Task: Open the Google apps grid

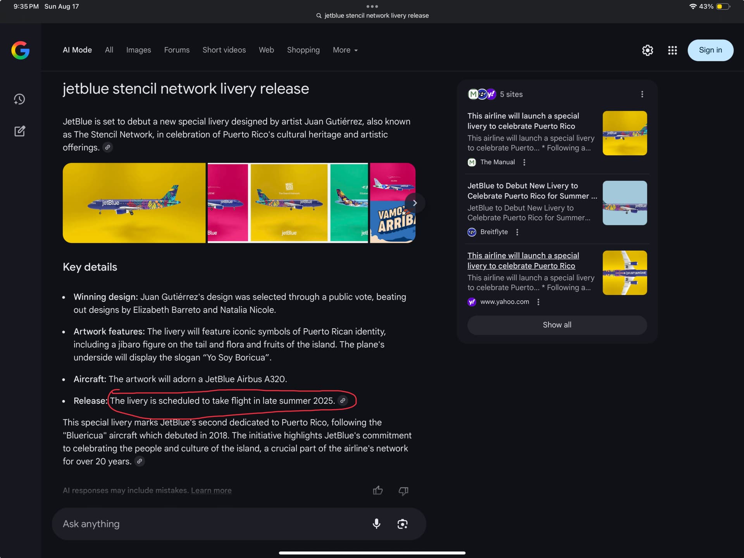Action: click(672, 50)
